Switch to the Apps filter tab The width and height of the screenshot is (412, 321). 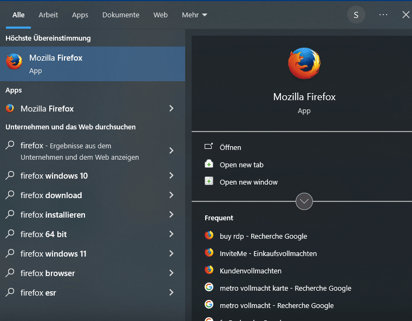80,15
